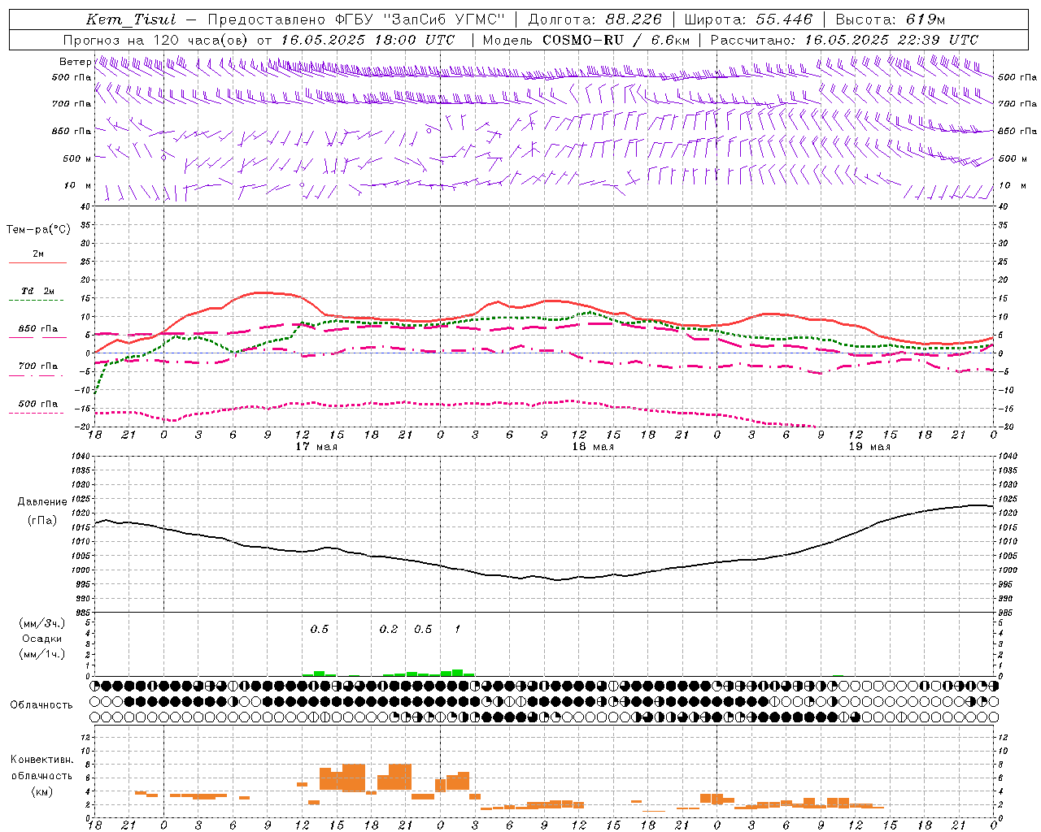This screenshot has height=832, width=1041.
Task: Select the elevation text Высота: 619м
Action: (891, 19)
